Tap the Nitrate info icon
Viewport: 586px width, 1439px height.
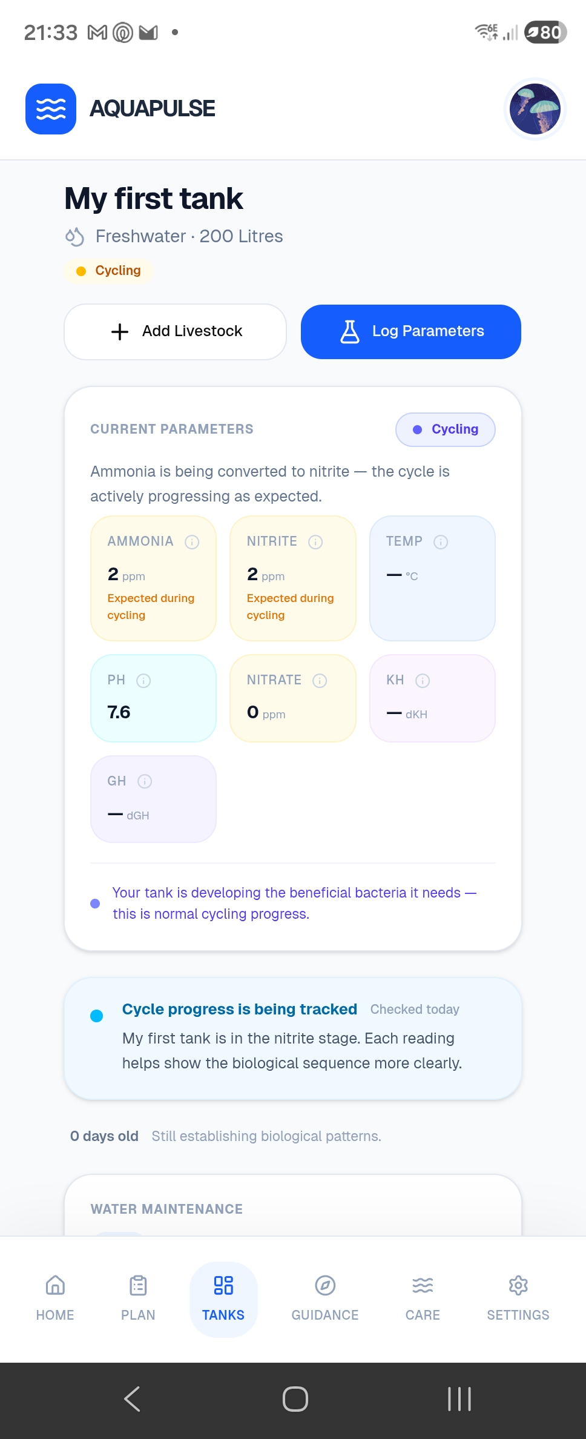(x=320, y=681)
